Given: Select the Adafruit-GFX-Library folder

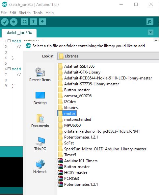Looking at the screenshot, I should tap(79, 72).
